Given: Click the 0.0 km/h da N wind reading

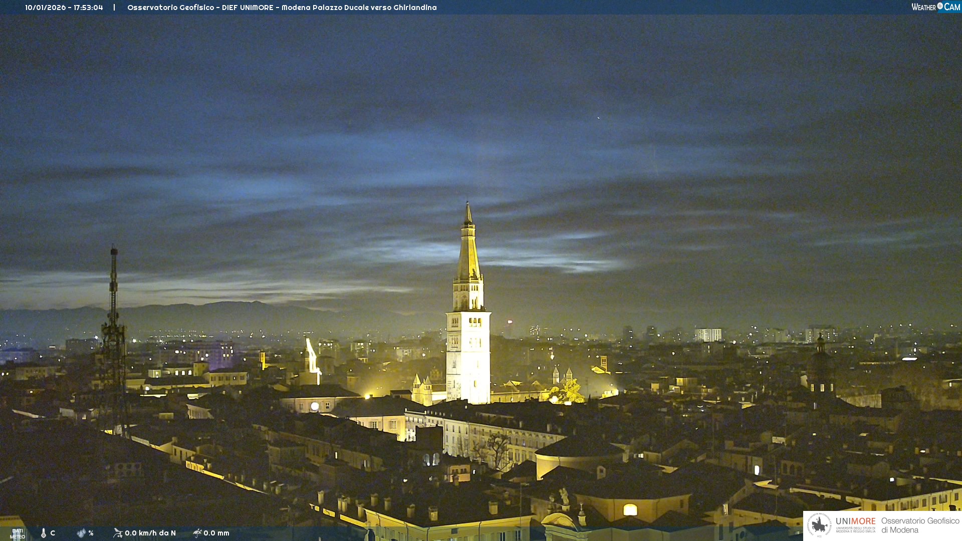Looking at the screenshot, I should coord(150,533).
